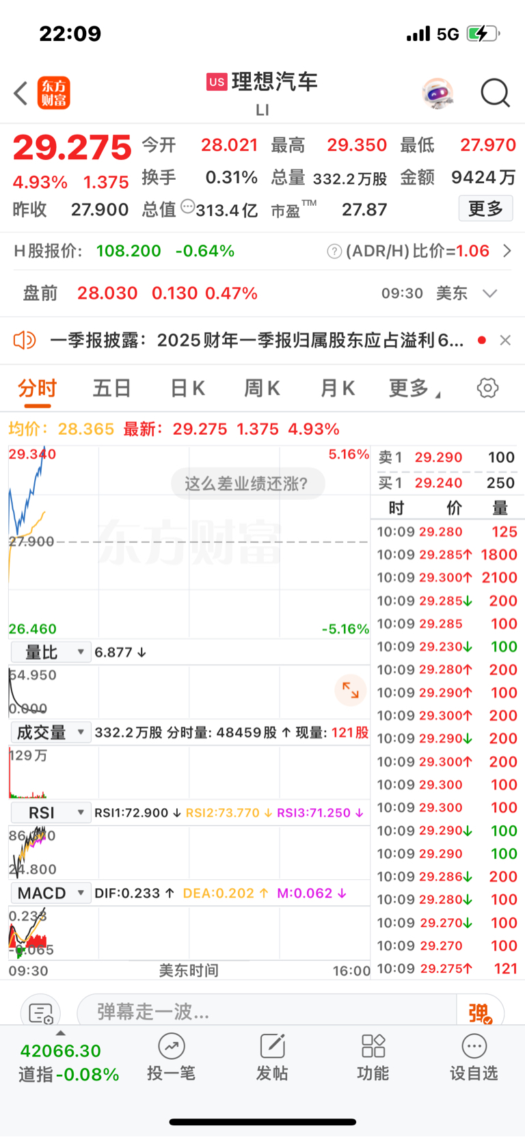Tap the 29.286 trade row
525x1137 pixels.
point(447,877)
